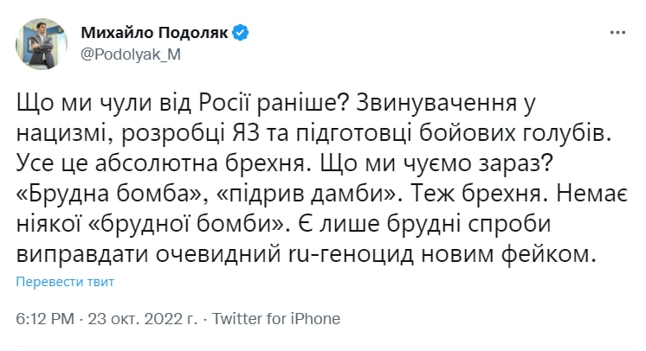Click the 6:12 PM timestamp
Image resolution: width=646 pixels, height=351 pixels.
coord(43,319)
